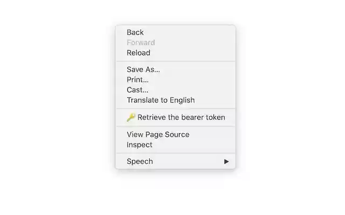
Task: Save the page with Save As...
Action: (x=143, y=69)
